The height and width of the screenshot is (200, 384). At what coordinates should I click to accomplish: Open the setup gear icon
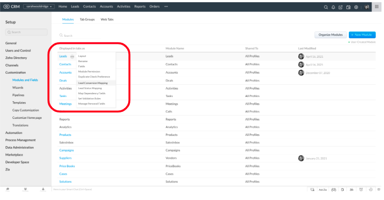(356, 7)
